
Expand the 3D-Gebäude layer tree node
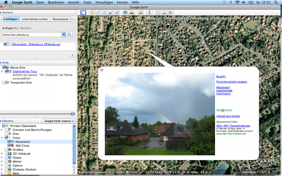(x=2, y=153)
